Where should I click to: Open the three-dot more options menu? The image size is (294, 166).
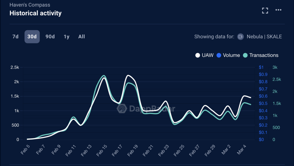point(278,10)
